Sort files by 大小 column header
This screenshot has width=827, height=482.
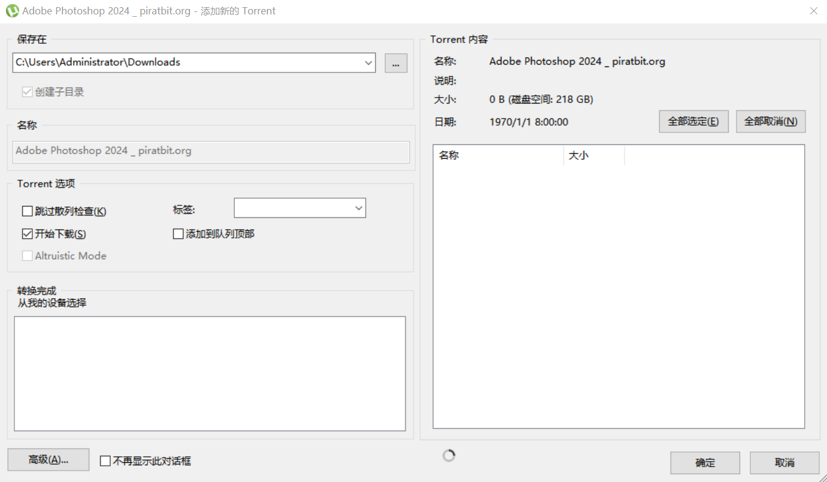coord(593,155)
